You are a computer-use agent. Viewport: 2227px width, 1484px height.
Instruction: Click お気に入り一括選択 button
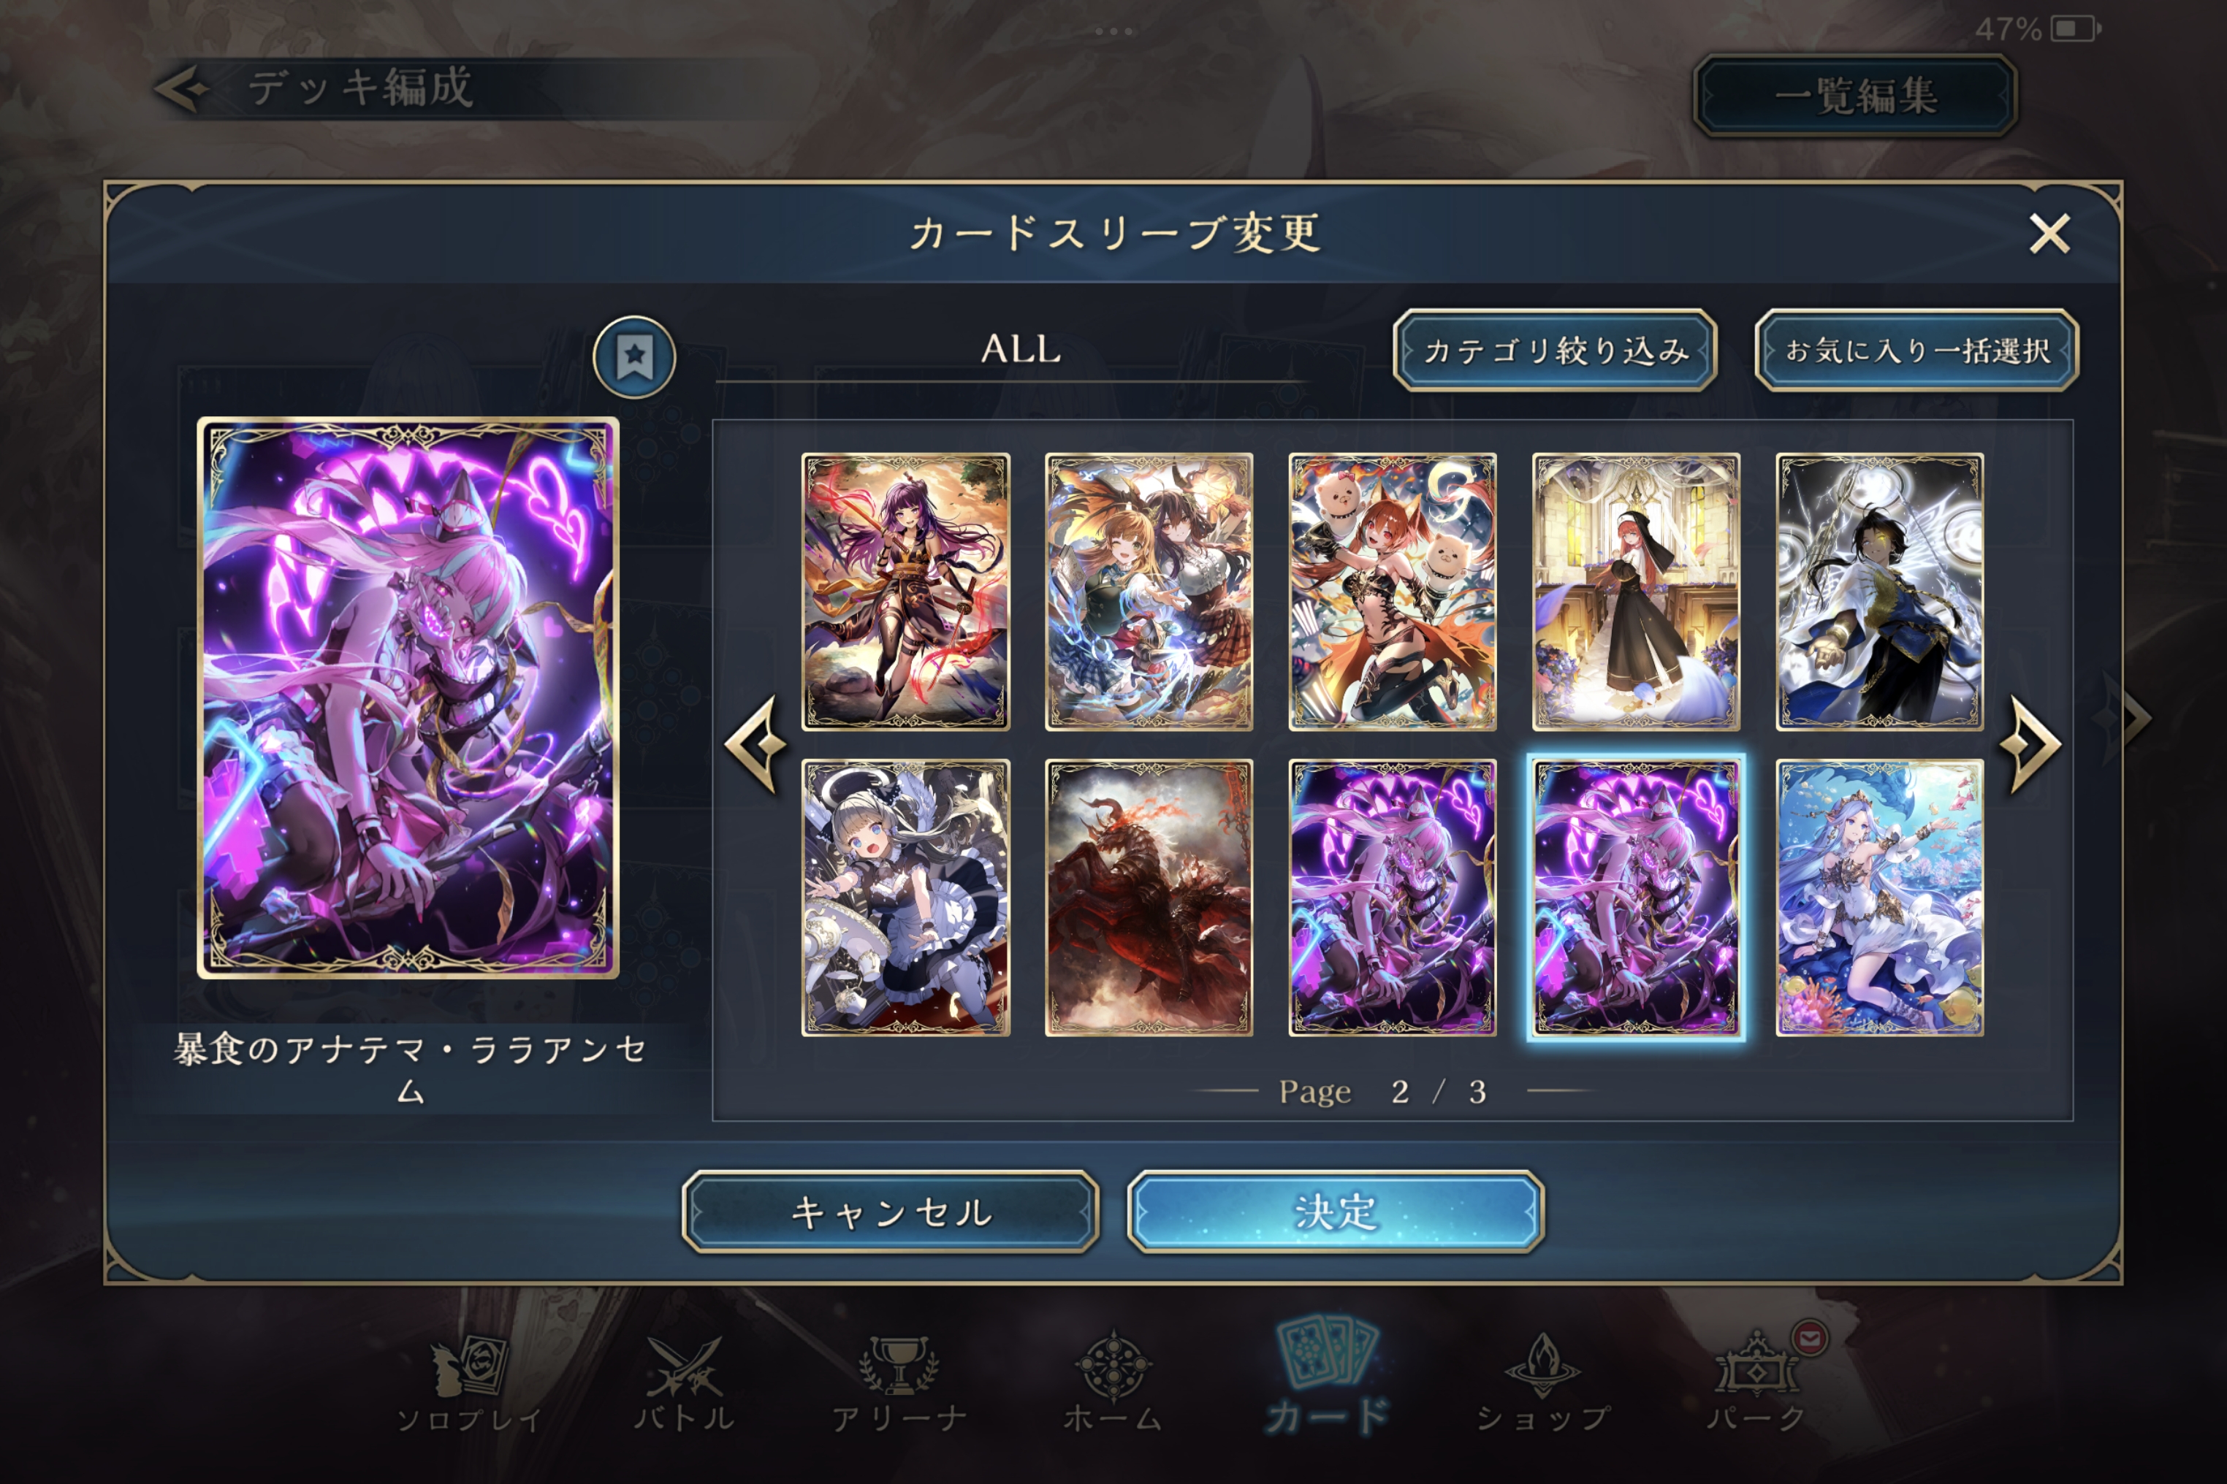[x=1916, y=350]
